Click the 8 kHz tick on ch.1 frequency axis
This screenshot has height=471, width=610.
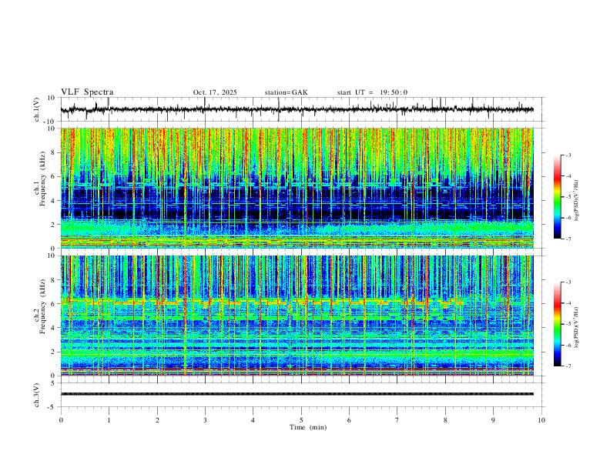pyautogui.click(x=53, y=152)
